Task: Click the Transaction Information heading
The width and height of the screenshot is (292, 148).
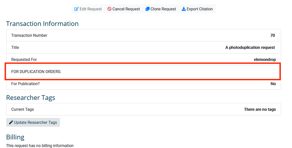Action: 42,24
